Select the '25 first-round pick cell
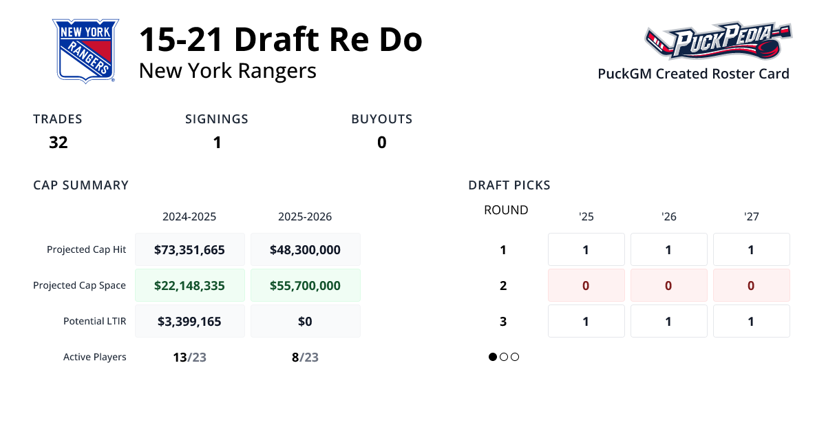Viewport: 826px width, 434px height. 586,249
